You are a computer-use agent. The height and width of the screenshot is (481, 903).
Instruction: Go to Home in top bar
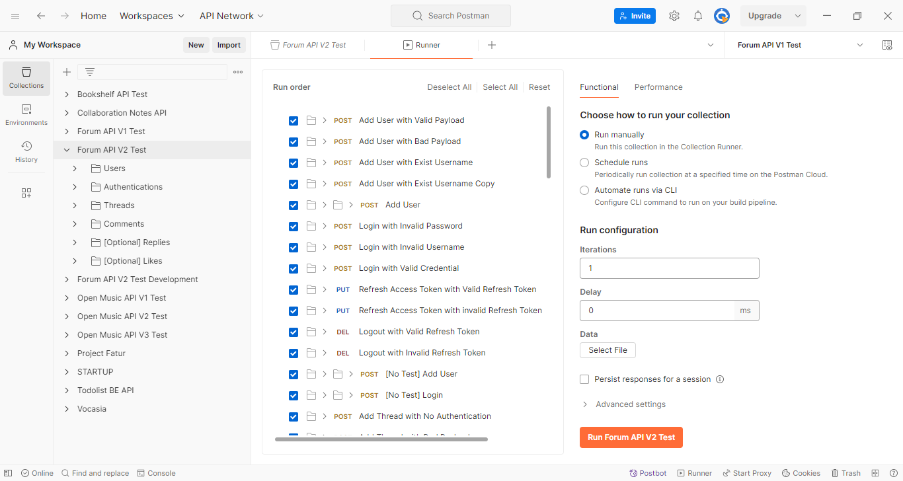tap(93, 16)
